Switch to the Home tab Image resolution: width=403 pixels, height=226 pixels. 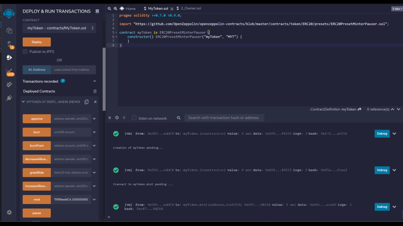coord(128,8)
